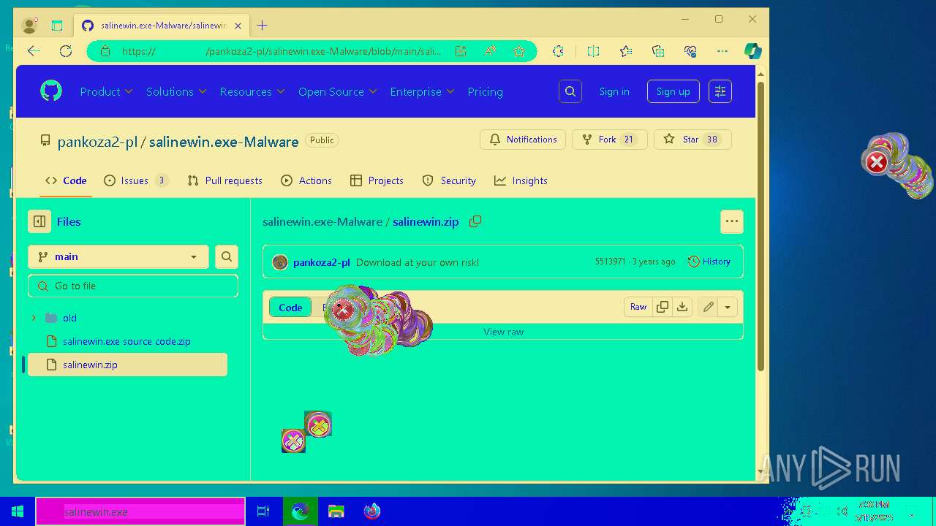This screenshot has height=526, width=936.
Task: Activate read aloud icon in address bar
Action: [490, 51]
